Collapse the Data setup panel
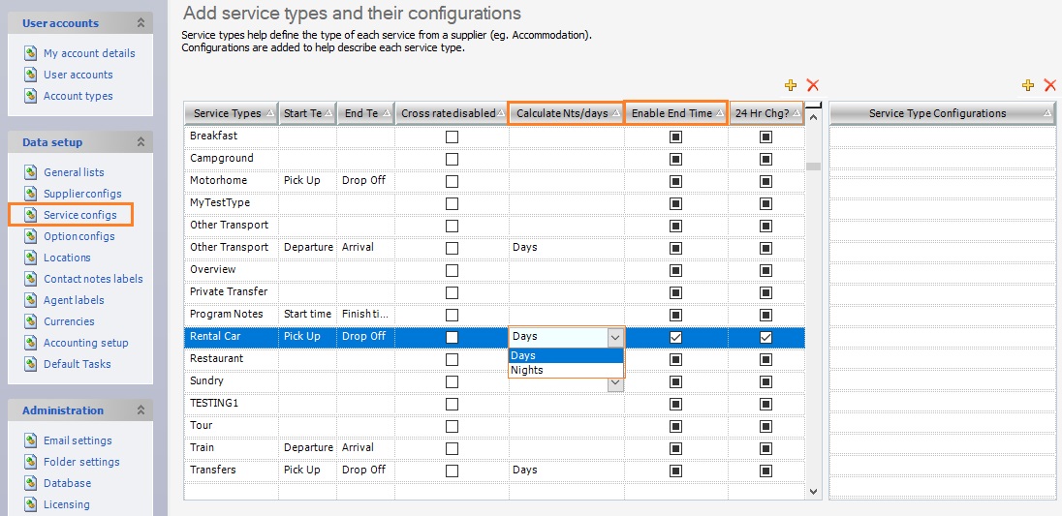The image size is (1062, 516). coord(141,142)
